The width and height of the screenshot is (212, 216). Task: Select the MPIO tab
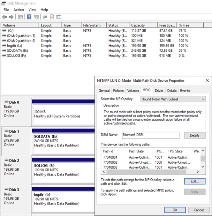tap(146, 90)
